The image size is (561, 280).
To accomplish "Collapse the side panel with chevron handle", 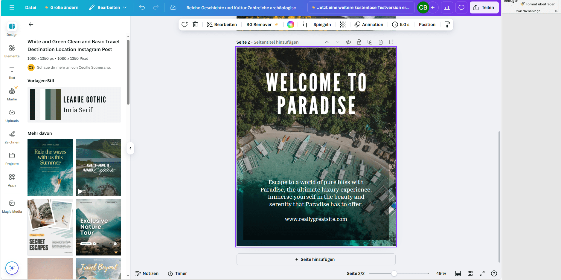I will point(130,148).
